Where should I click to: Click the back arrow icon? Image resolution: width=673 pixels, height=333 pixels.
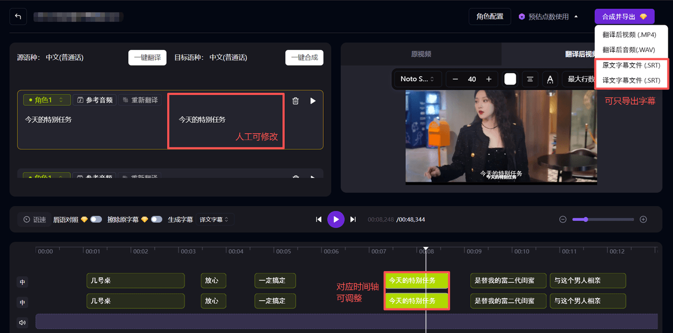[18, 17]
